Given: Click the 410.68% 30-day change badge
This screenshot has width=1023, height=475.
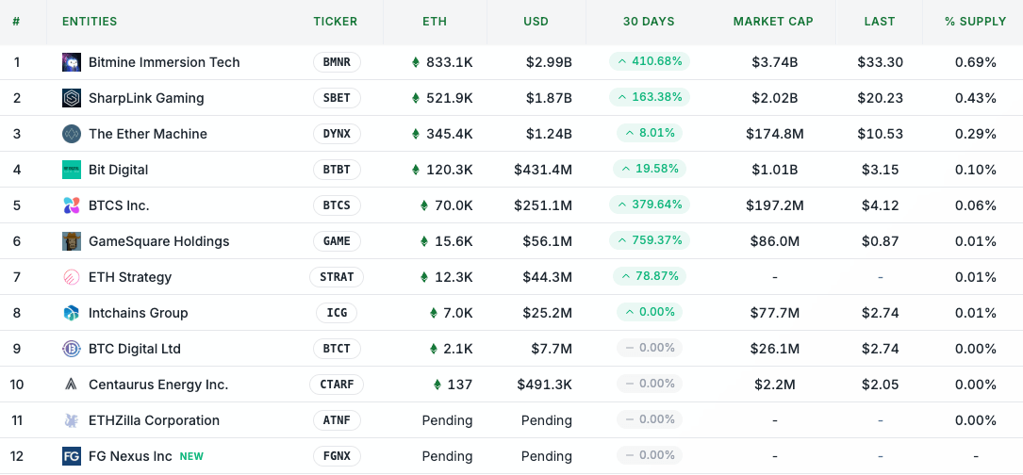Looking at the screenshot, I should click(x=650, y=62).
